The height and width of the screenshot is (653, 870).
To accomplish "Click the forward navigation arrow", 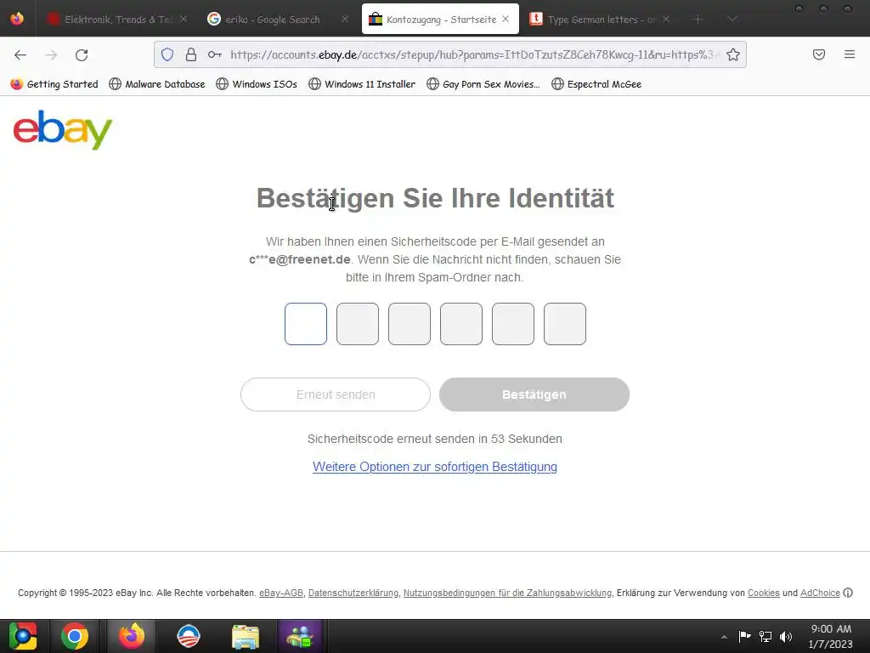I will [51, 54].
